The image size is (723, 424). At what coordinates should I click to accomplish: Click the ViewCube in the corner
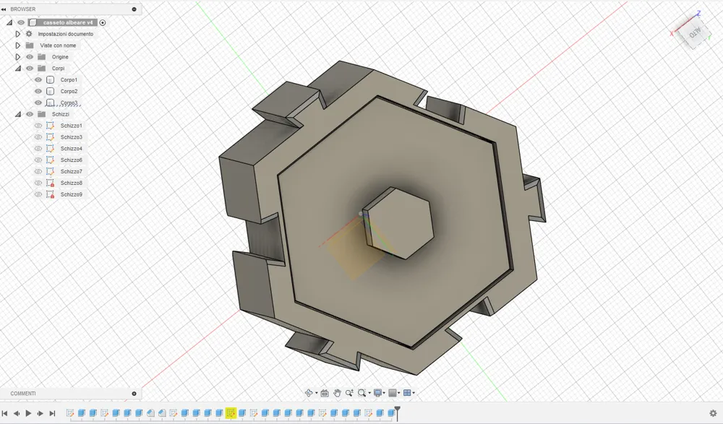(x=693, y=33)
